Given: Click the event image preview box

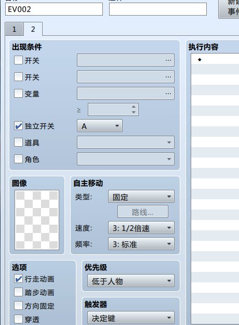Looking at the screenshot, I should [x=37, y=220].
